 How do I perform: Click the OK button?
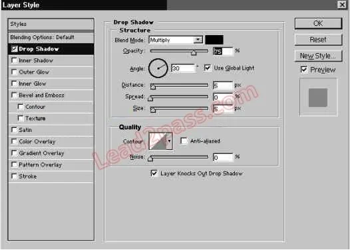(318, 23)
